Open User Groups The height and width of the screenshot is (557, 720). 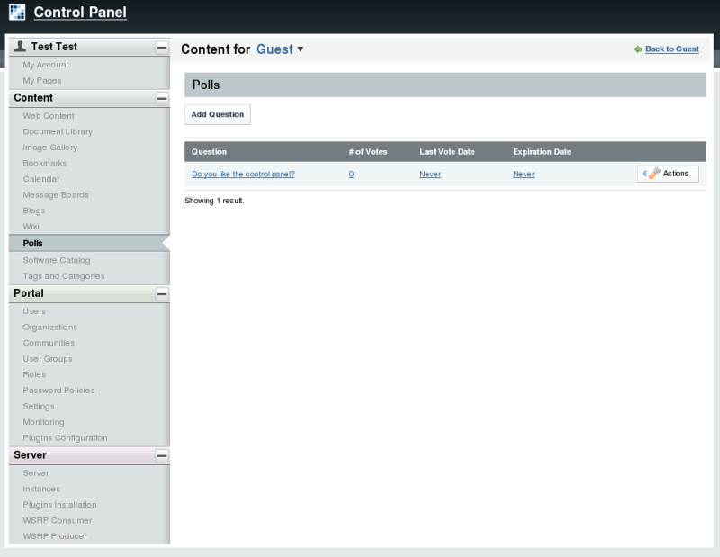point(48,359)
